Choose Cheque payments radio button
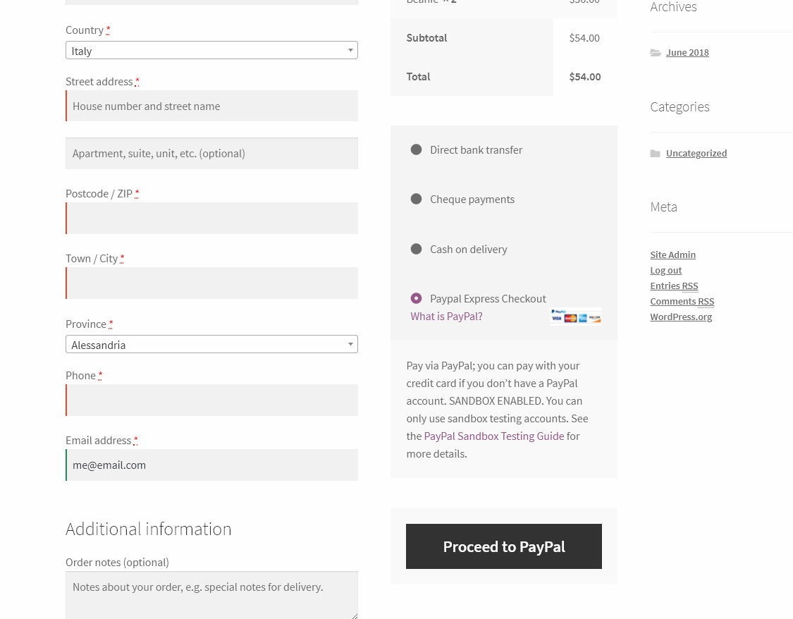 tap(416, 199)
